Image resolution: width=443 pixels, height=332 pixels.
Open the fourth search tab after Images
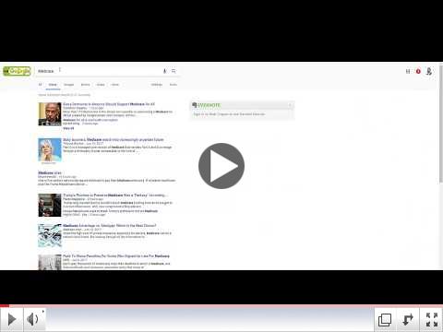pos(85,85)
